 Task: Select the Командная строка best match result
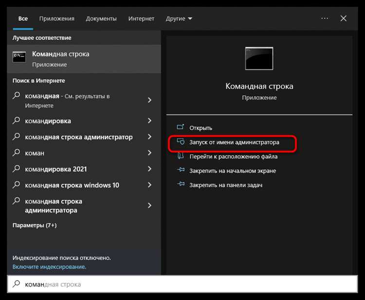84,59
